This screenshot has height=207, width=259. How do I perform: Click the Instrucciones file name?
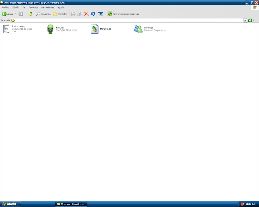click(18, 27)
